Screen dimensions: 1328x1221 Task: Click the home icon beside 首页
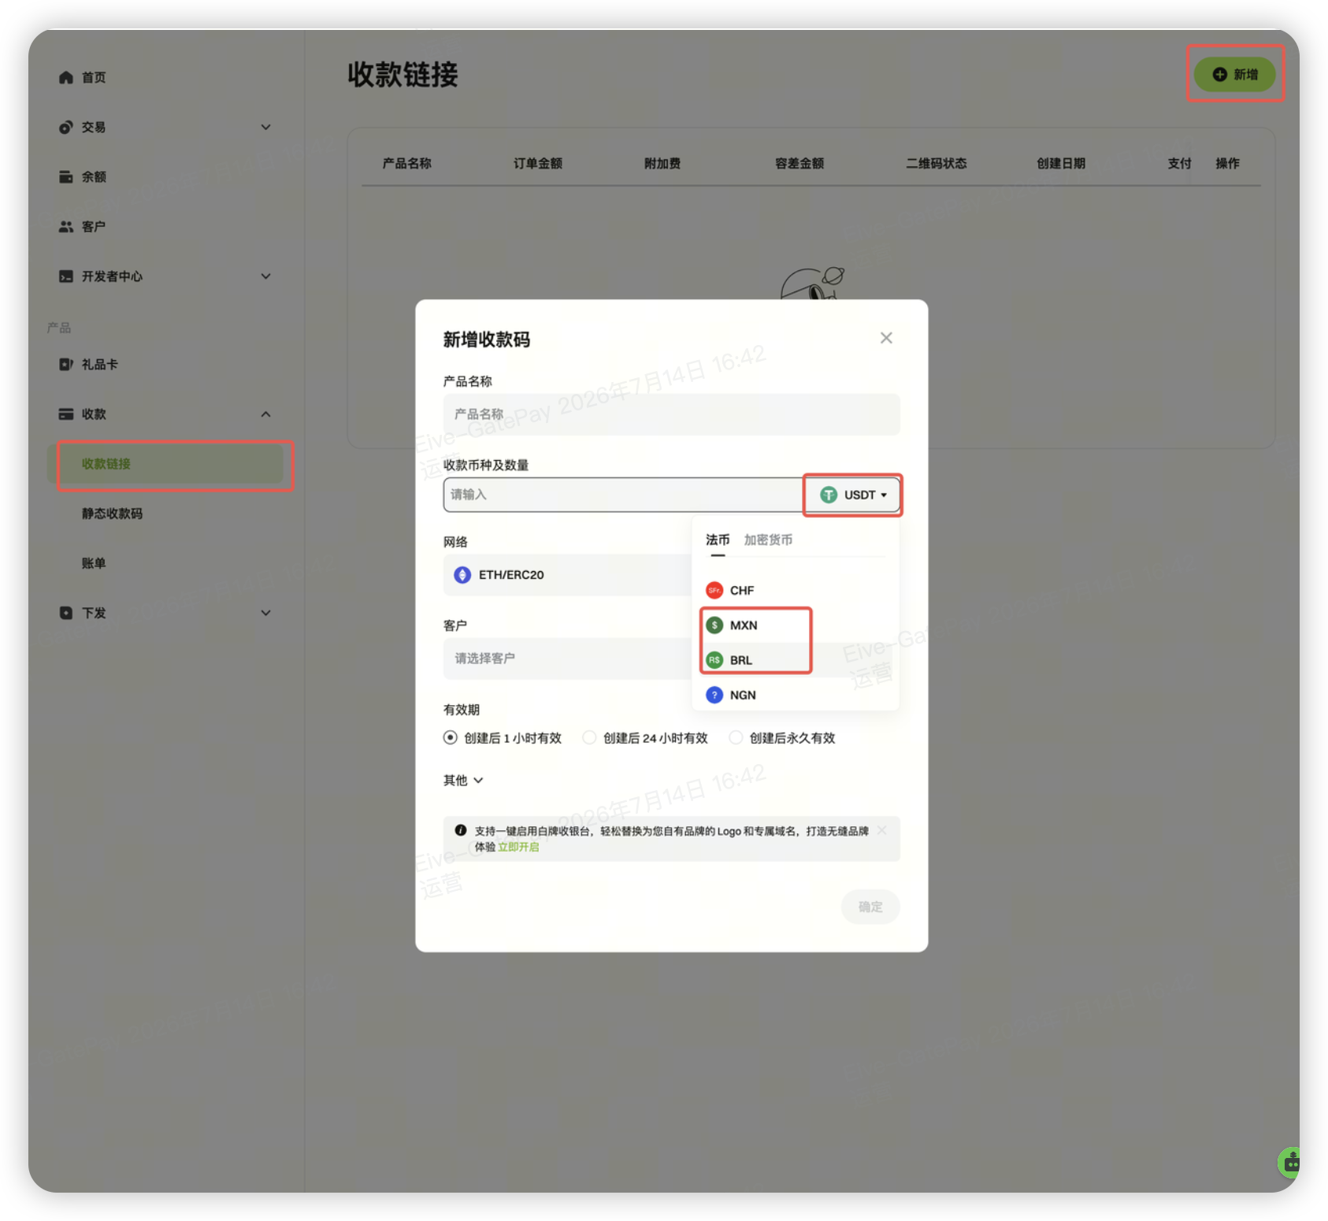[66, 77]
